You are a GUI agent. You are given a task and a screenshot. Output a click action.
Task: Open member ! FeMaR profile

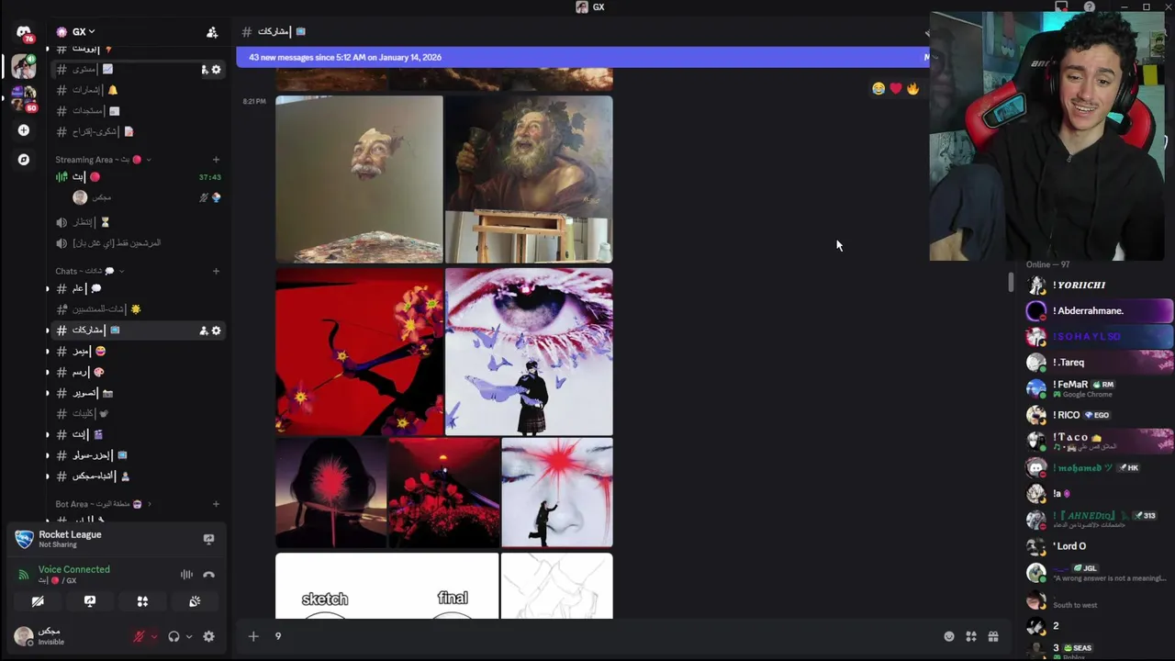[x=1099, y=388]
